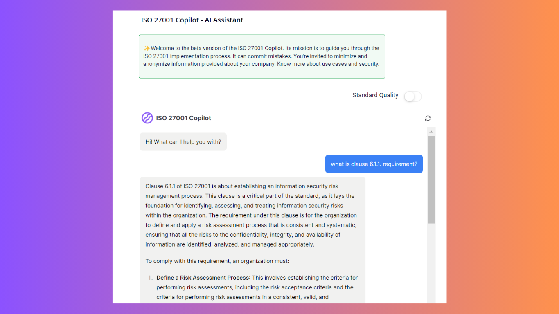Click the list number 1 marker
Image resolution: width=559 pixels, height=314 pixels.
point(150,278)
